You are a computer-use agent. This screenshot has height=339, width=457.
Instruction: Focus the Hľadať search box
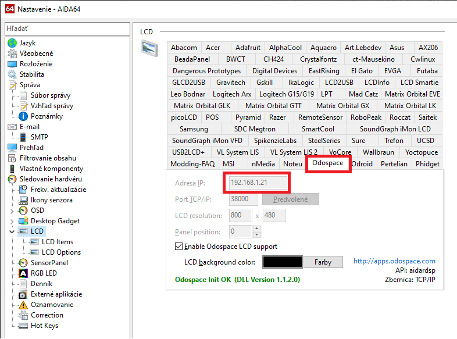67,28
